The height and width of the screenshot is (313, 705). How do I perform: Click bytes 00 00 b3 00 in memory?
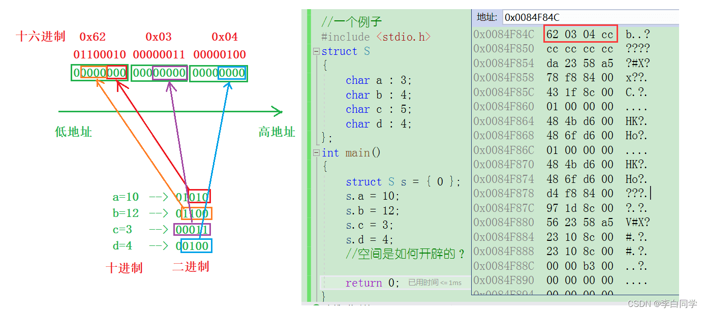tap(580, 266)
